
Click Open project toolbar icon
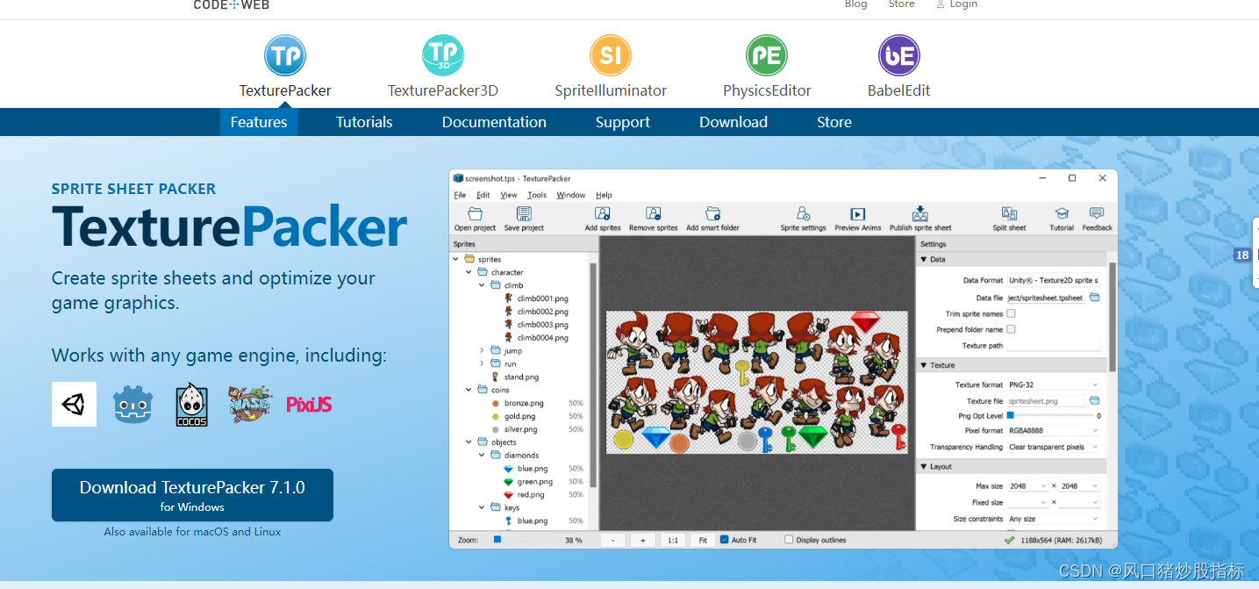(475, 213)
